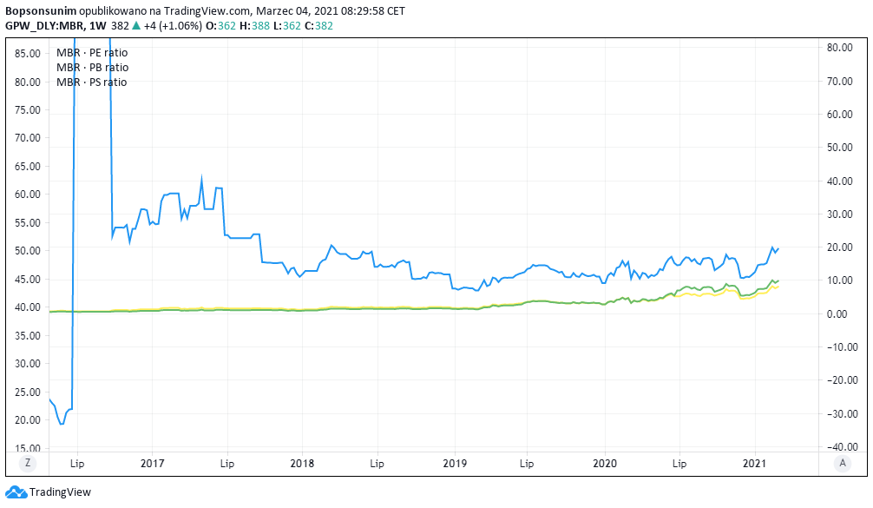Click the 45.00 price scale label

tap(28, 280)
